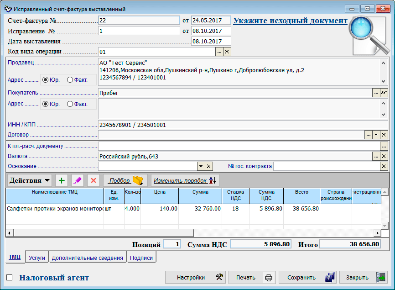Click the Закрыть button
This screenshot has width=395, height=290.
(364, 277)
